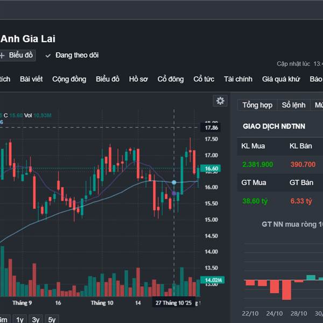Viewport: 323px width, 323px height.
Task: Go to the Cổ đông tab
Action: [171, 79]
